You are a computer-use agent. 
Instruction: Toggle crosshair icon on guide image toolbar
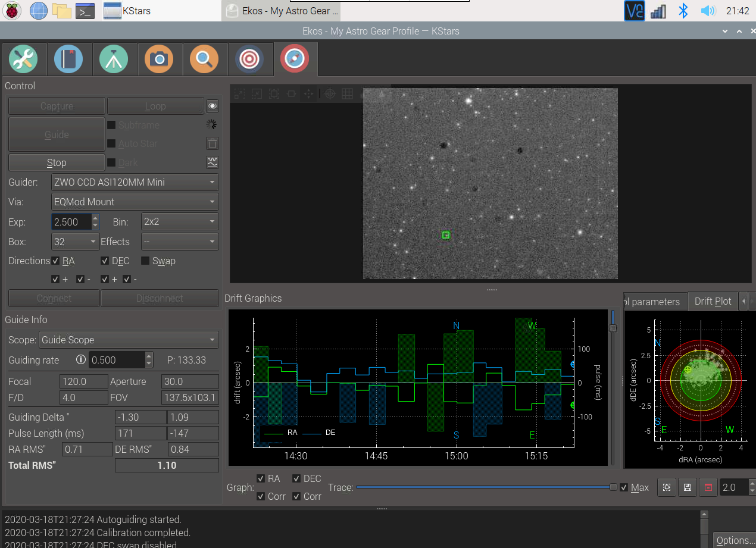point(330,93)
